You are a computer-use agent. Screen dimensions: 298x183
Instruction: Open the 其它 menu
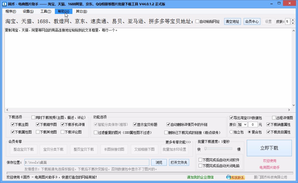click(81, 11)
